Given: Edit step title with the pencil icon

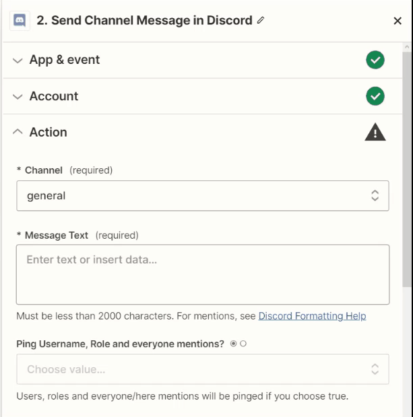Looking at the screenshot, I should (x=261, y=20).
